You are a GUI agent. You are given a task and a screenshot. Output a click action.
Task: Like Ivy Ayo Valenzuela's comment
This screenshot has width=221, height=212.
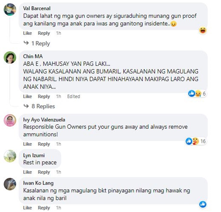coord(27,144)
